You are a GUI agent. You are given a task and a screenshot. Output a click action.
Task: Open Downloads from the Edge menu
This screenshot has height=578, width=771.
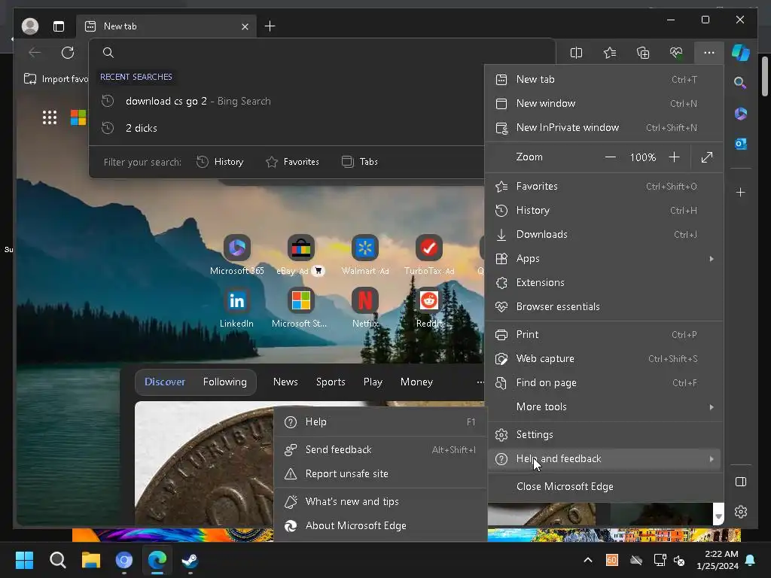point(605,235)
